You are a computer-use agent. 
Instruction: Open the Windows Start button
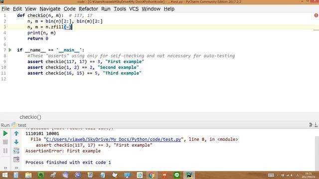(x=4, y=175)
